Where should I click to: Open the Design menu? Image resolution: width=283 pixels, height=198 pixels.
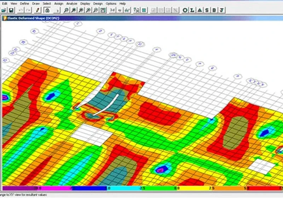(x=98, y=4)
